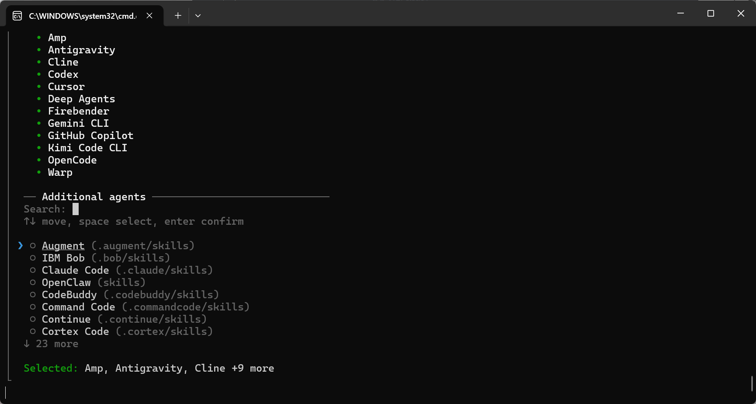Click the Antigravity list entry
This screenshot has width=756, height=404.
tap(82, 50)
